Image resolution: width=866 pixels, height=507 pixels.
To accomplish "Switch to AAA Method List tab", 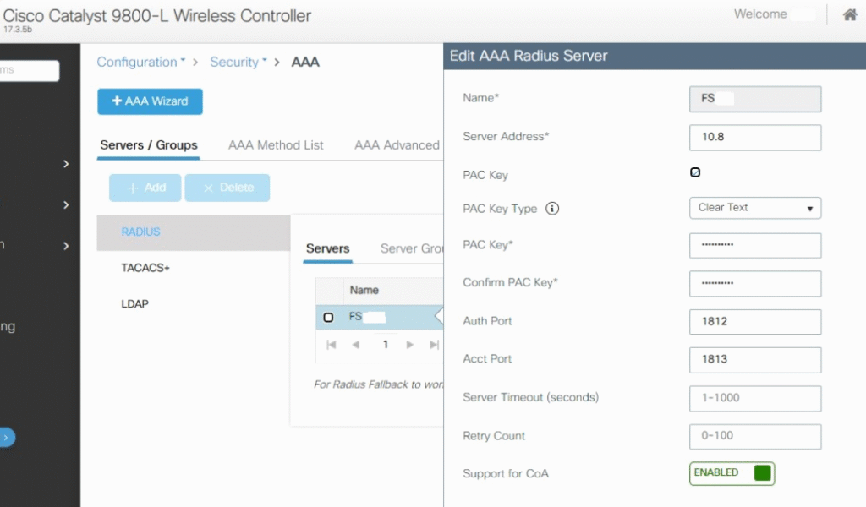I will click(276, 145).
